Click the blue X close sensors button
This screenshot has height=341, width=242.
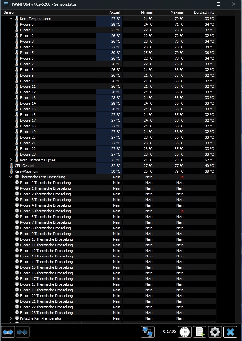(230, 332)
